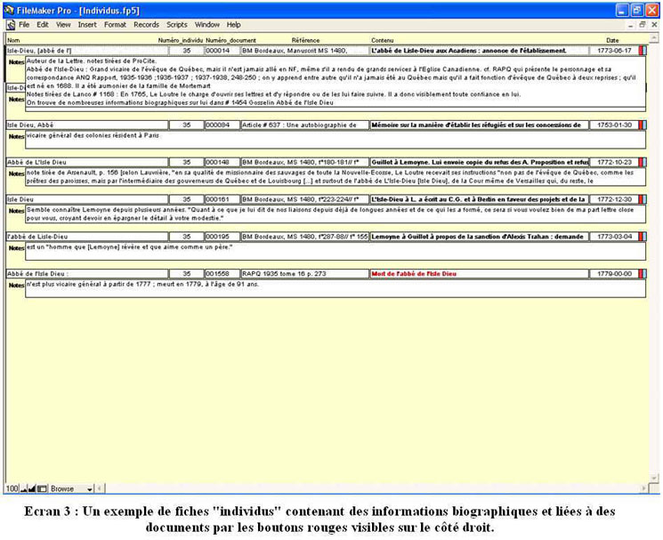This screenshot has width=663, height=540.
Task: Click the "Date" column header
Action: (612, 41)
